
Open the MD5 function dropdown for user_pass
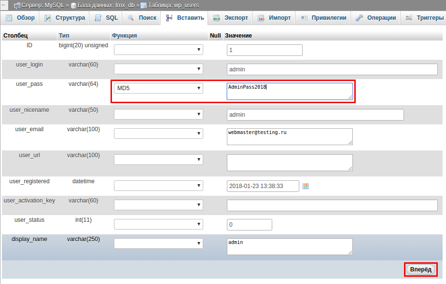[158, 88]
